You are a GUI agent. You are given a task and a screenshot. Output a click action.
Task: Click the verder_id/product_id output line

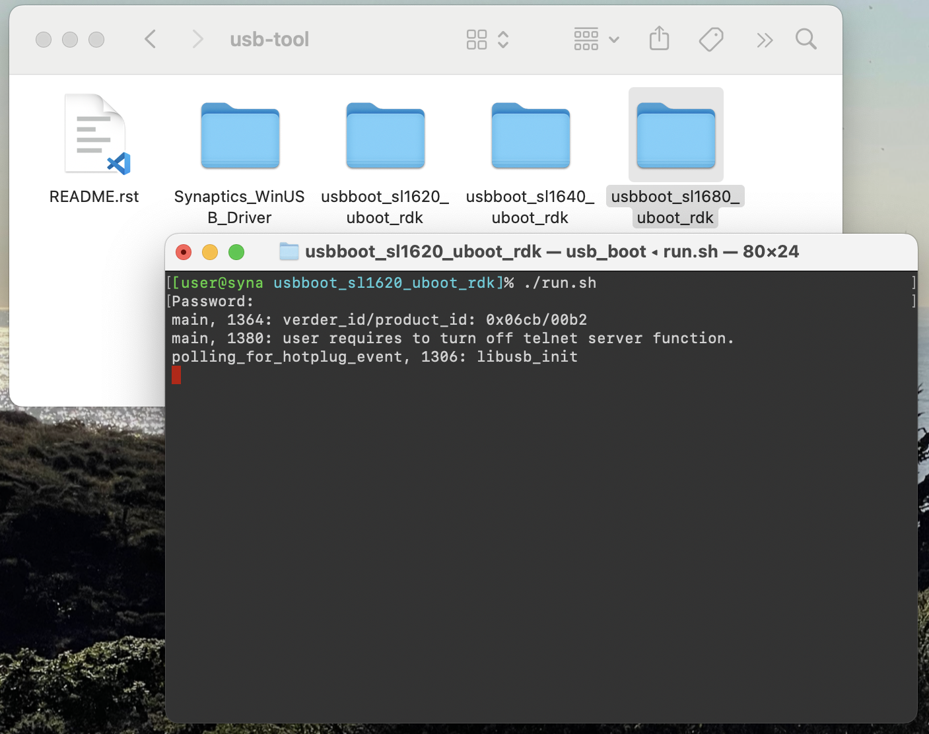(380, 319)
